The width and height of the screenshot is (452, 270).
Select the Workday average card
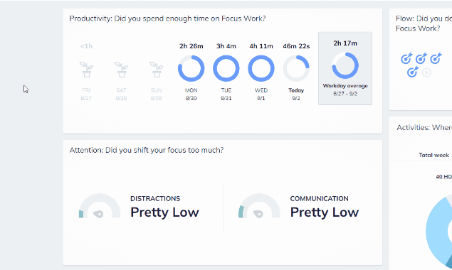[x=345, y=68]
